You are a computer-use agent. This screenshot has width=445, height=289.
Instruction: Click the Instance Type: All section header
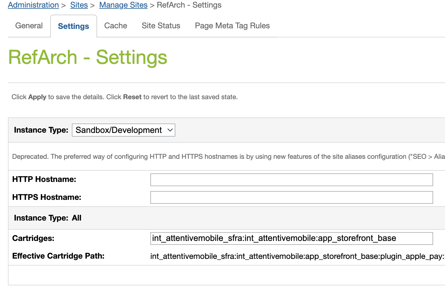(x=47, y=218)
